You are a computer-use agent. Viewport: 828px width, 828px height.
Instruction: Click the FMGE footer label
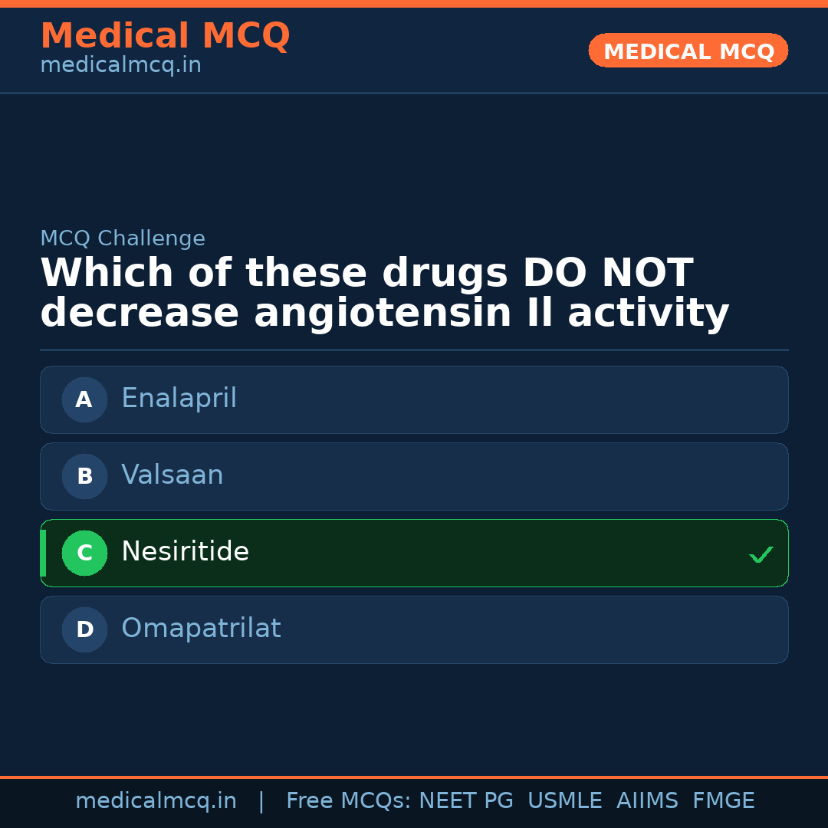pos(723,801)
